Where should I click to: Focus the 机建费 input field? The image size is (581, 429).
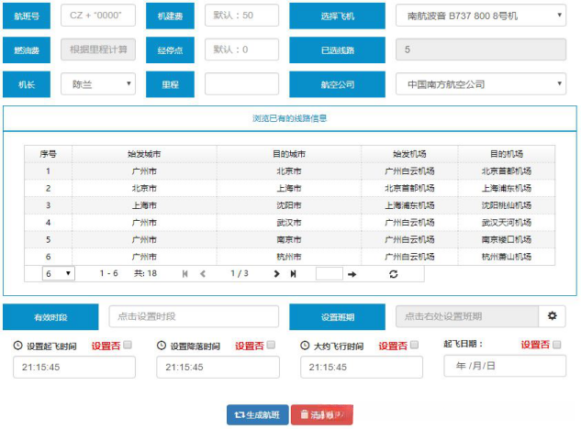pyautogui.click(x=241, y=16)
